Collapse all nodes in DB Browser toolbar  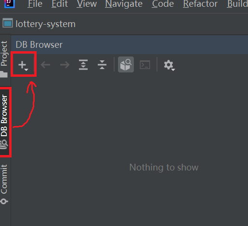(102, 65)
